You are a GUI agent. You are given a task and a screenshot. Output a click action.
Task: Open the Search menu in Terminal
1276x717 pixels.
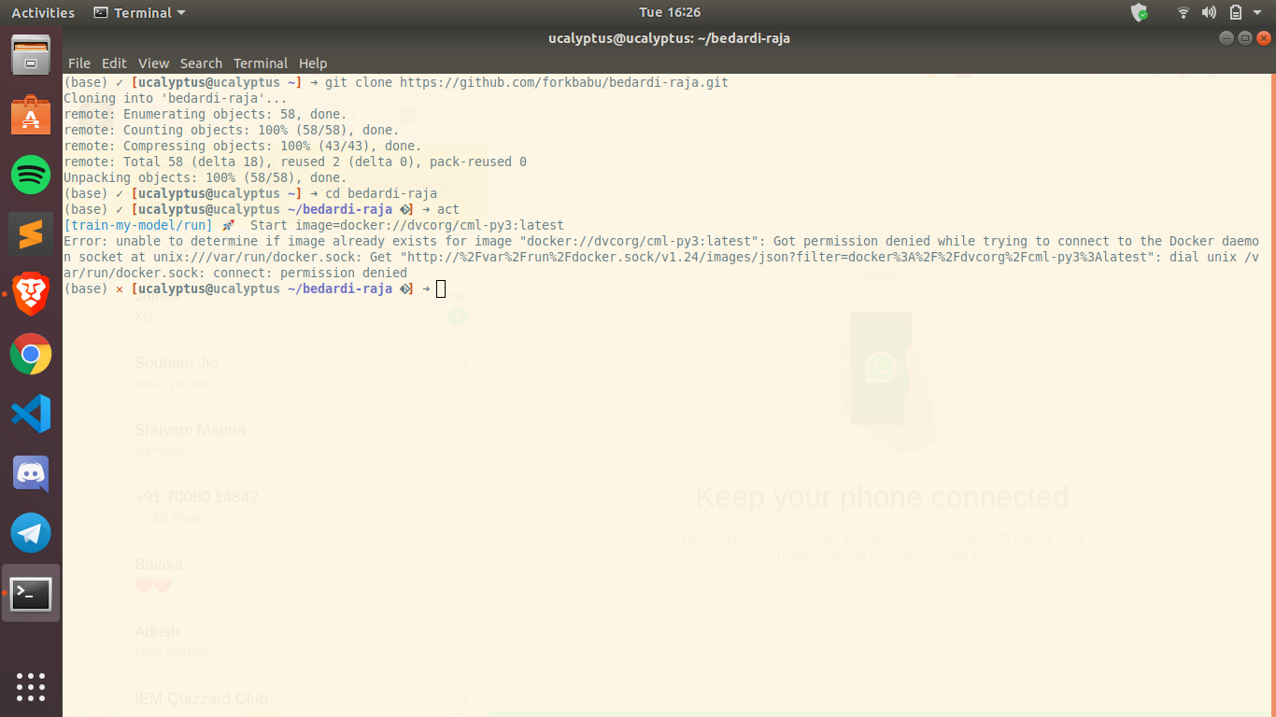(x=201, y=63)
